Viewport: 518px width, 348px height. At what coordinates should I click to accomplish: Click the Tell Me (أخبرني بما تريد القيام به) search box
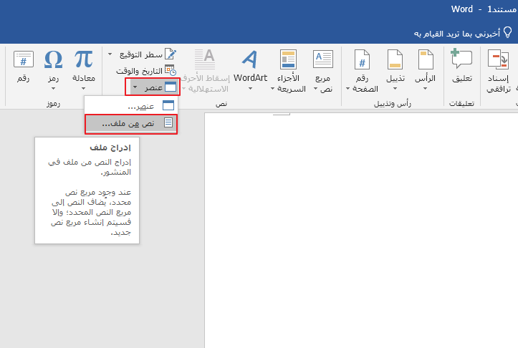(x=459, y=33)
